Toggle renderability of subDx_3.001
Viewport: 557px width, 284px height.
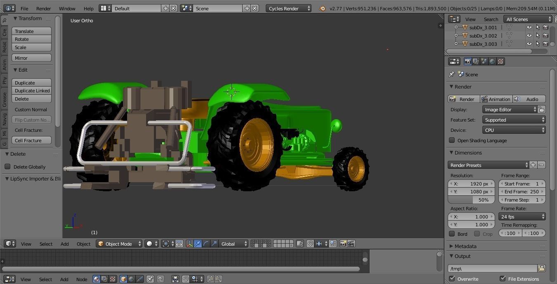tap(545, 27)
